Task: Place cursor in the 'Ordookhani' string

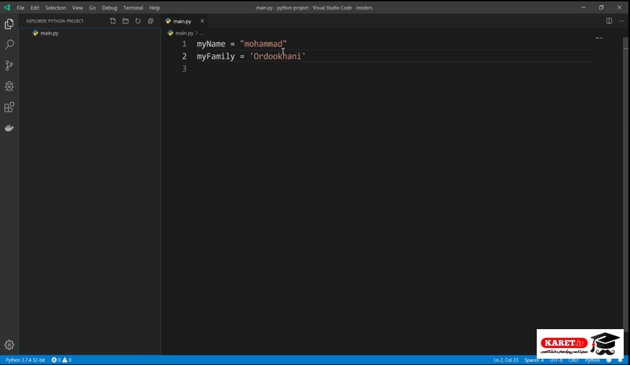Action: tap(277, 56)
